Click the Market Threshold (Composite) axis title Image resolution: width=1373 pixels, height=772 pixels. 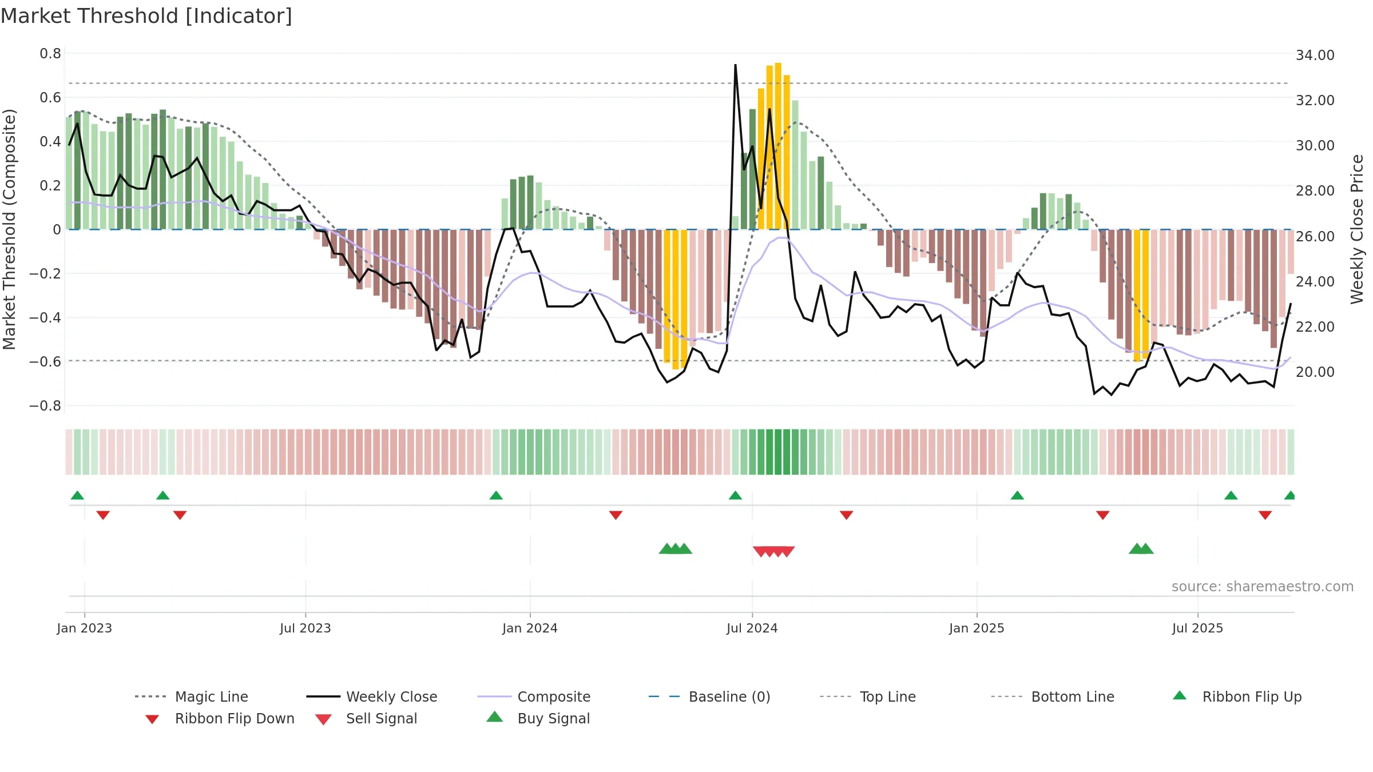point(9,229)
